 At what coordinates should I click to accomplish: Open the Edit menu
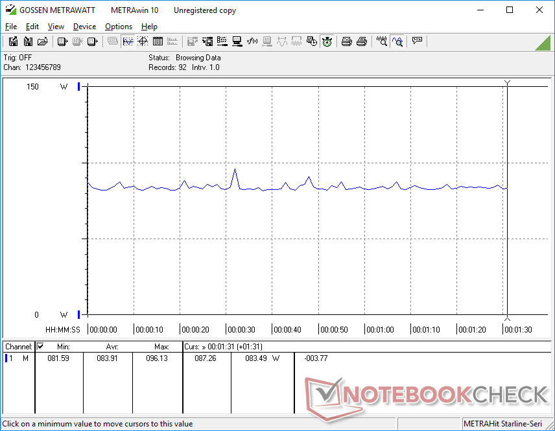[x=32, y=27]
